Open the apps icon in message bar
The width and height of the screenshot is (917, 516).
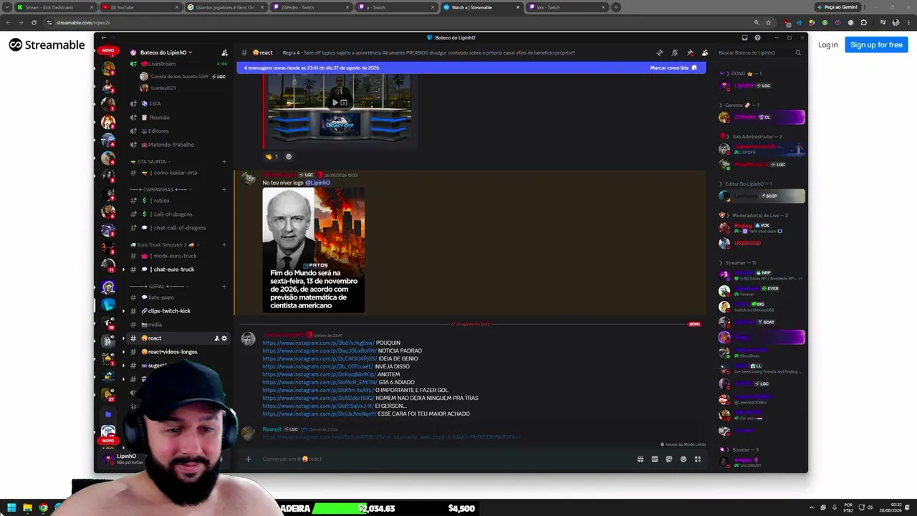pos(698,459)
